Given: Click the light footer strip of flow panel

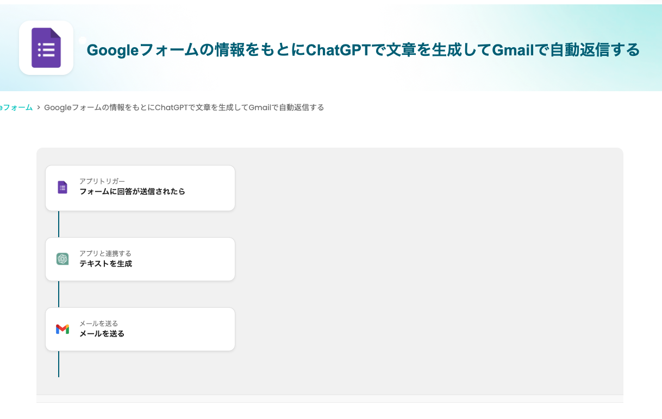Looking at the screenshot, I should (329, 399).
